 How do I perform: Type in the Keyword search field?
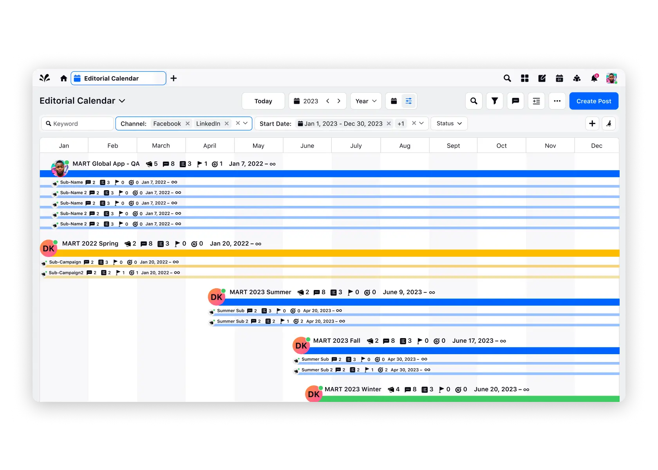(x=77, y=123)
